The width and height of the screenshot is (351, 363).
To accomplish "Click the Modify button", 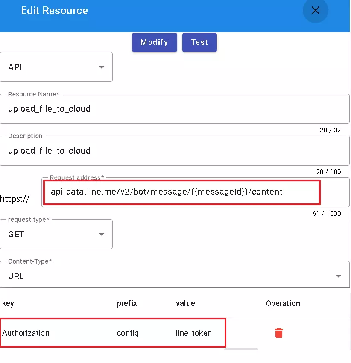I will [x=154, y=42].
